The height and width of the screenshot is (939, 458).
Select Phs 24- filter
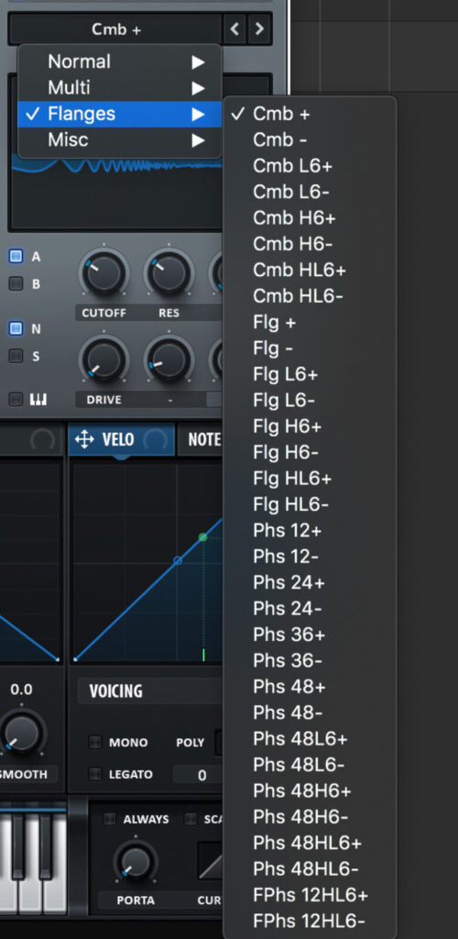tap(309, 609)
